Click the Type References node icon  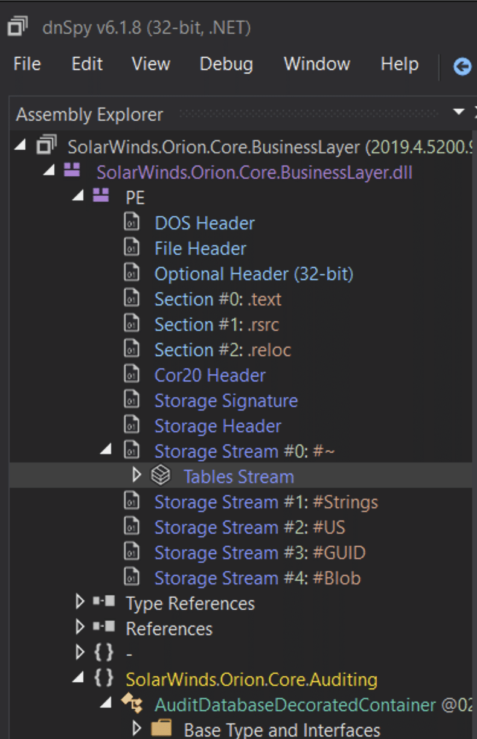[103, 603]
